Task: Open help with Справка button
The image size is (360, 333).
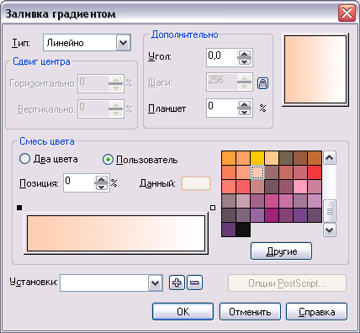Action: click(316, 311)
